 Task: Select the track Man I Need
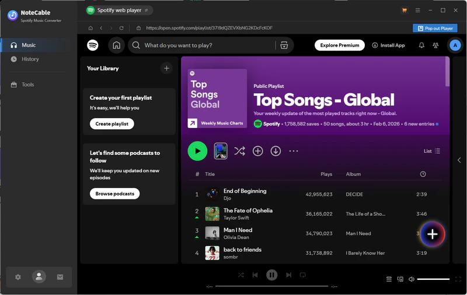pos(238,230)
